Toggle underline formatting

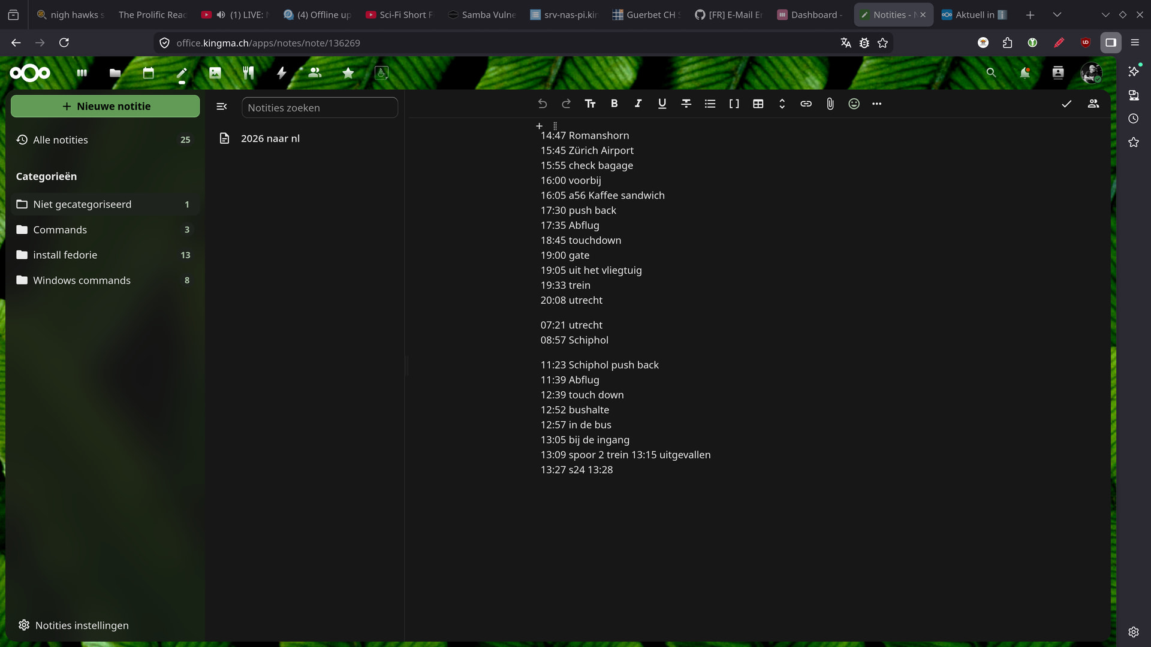[x=662, y=104]
